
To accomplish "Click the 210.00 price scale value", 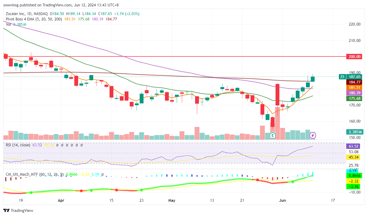I will (355, 40).
